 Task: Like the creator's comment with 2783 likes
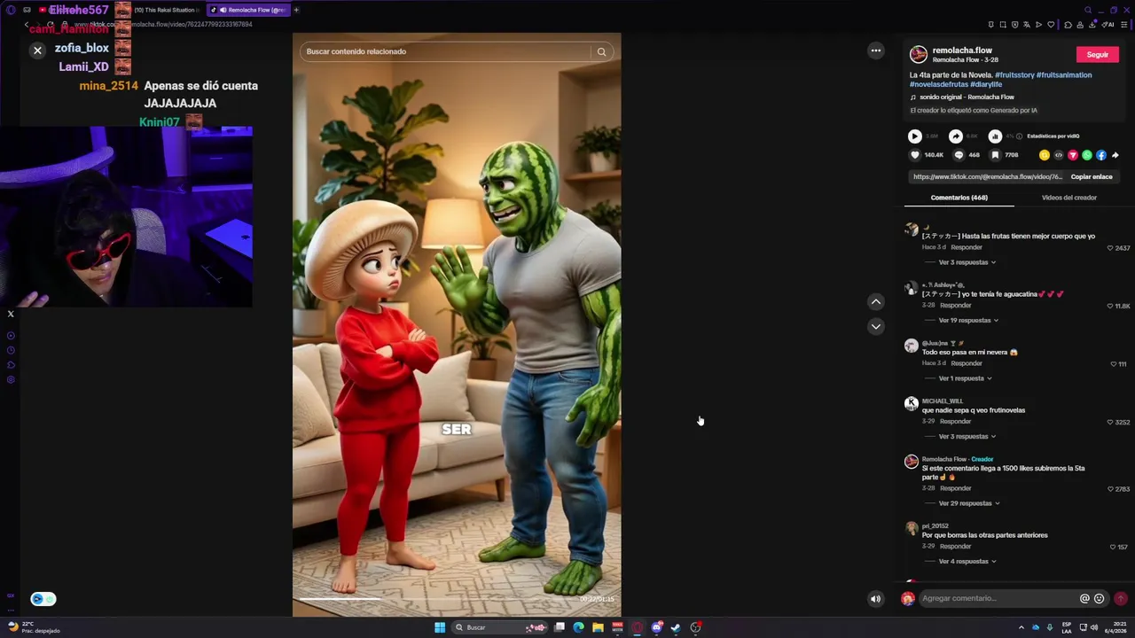(x=1110, y=489)
